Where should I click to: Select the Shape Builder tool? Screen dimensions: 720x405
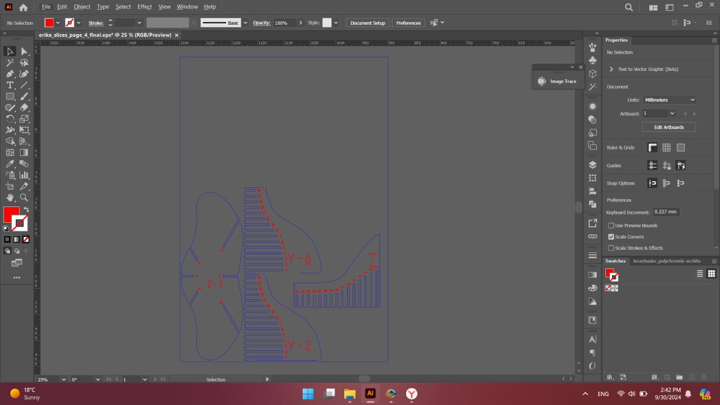coord(10,141)
